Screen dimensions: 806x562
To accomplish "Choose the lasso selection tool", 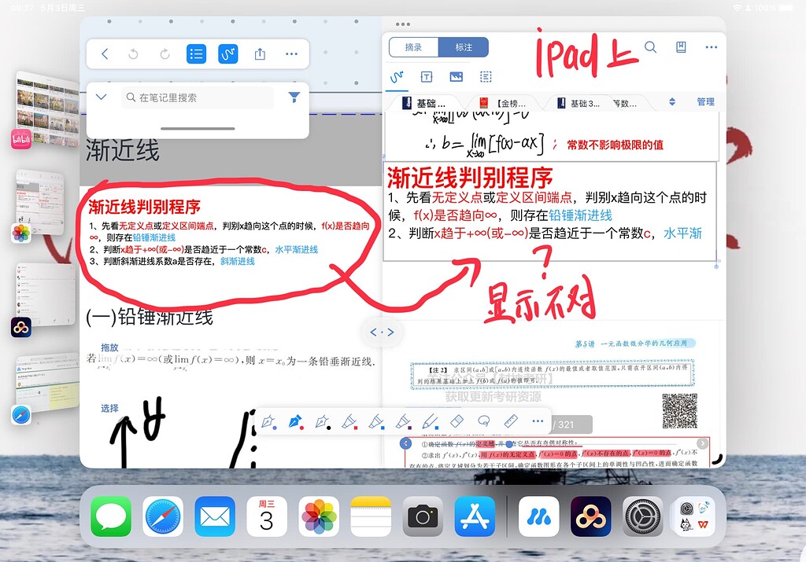I will coord(482,421).
